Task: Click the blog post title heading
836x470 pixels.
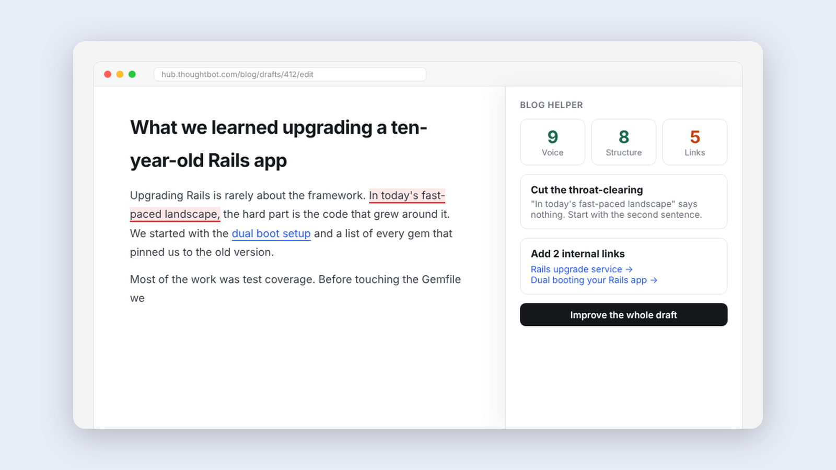Action: click(278, 144)
